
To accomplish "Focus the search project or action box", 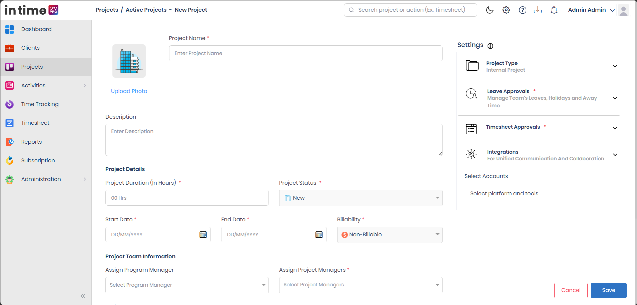I will (411, 10).
